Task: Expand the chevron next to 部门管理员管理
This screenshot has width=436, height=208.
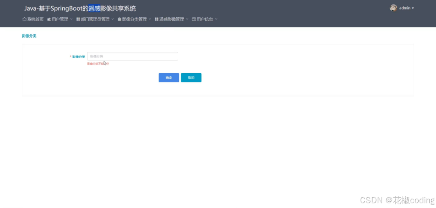Action: 113,19
